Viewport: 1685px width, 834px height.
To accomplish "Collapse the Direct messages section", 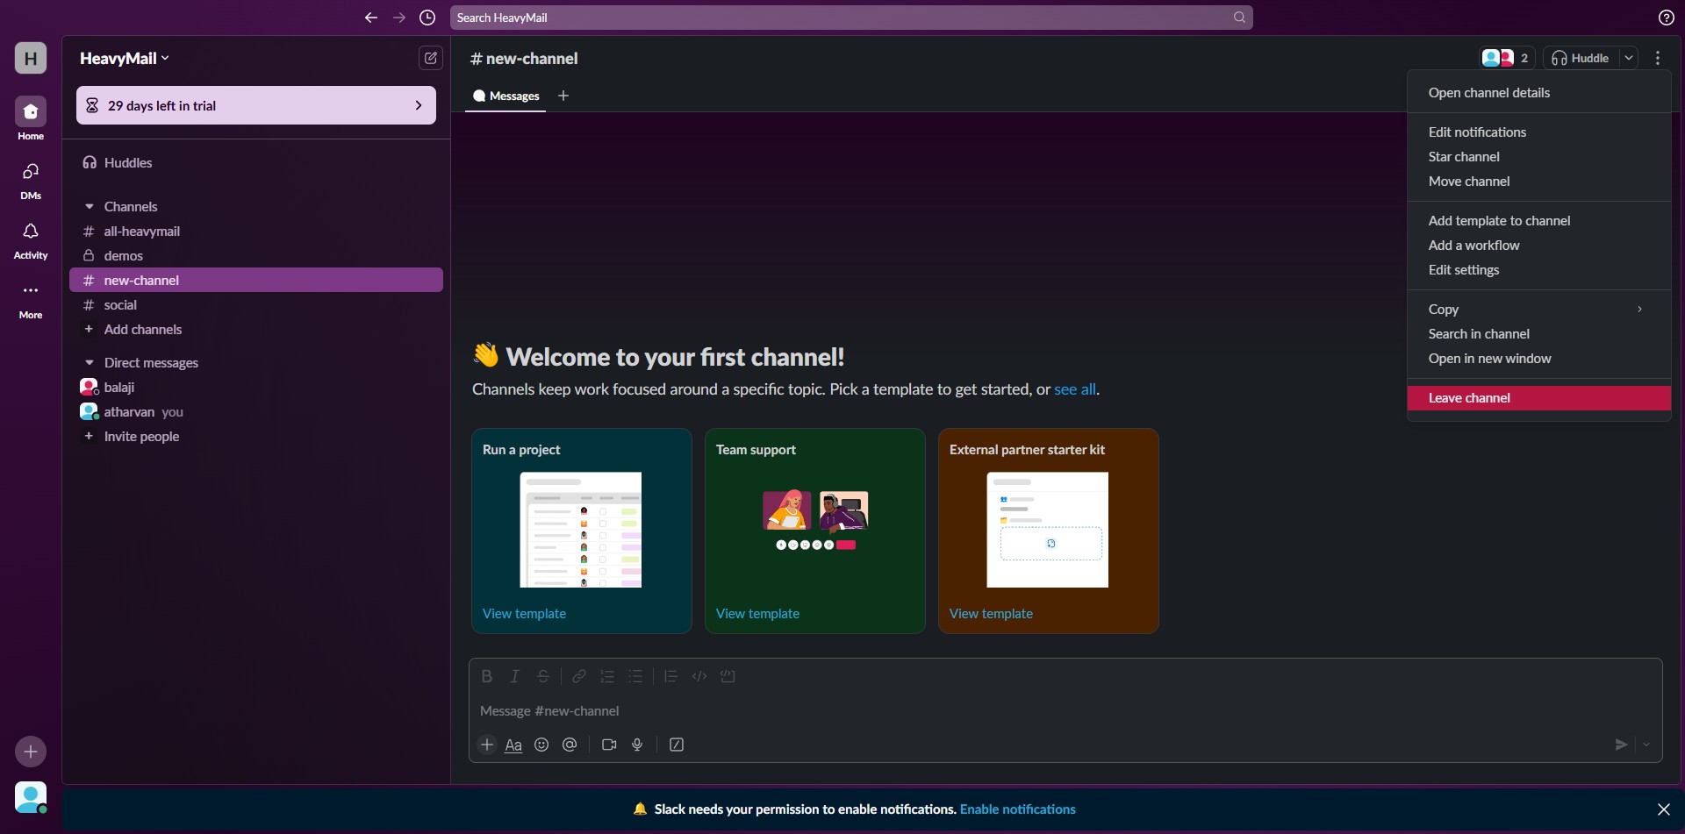I will [x=89, y=363].
